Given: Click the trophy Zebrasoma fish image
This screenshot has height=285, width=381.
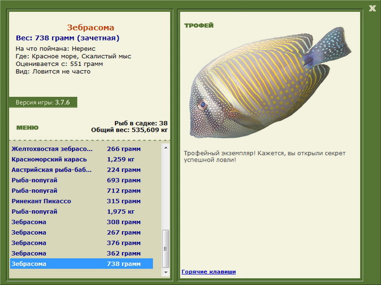Looking at the screenshot, I should click(x=270, y=82).
